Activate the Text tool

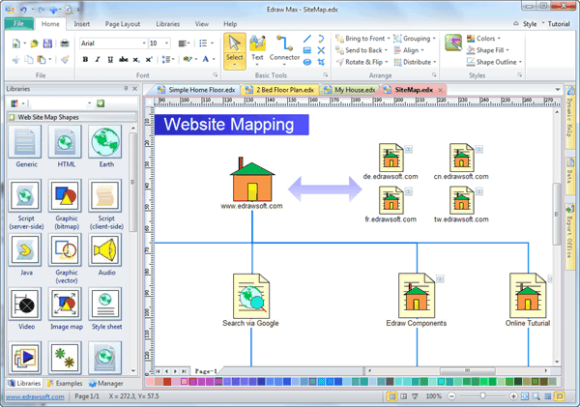point(257,50)
